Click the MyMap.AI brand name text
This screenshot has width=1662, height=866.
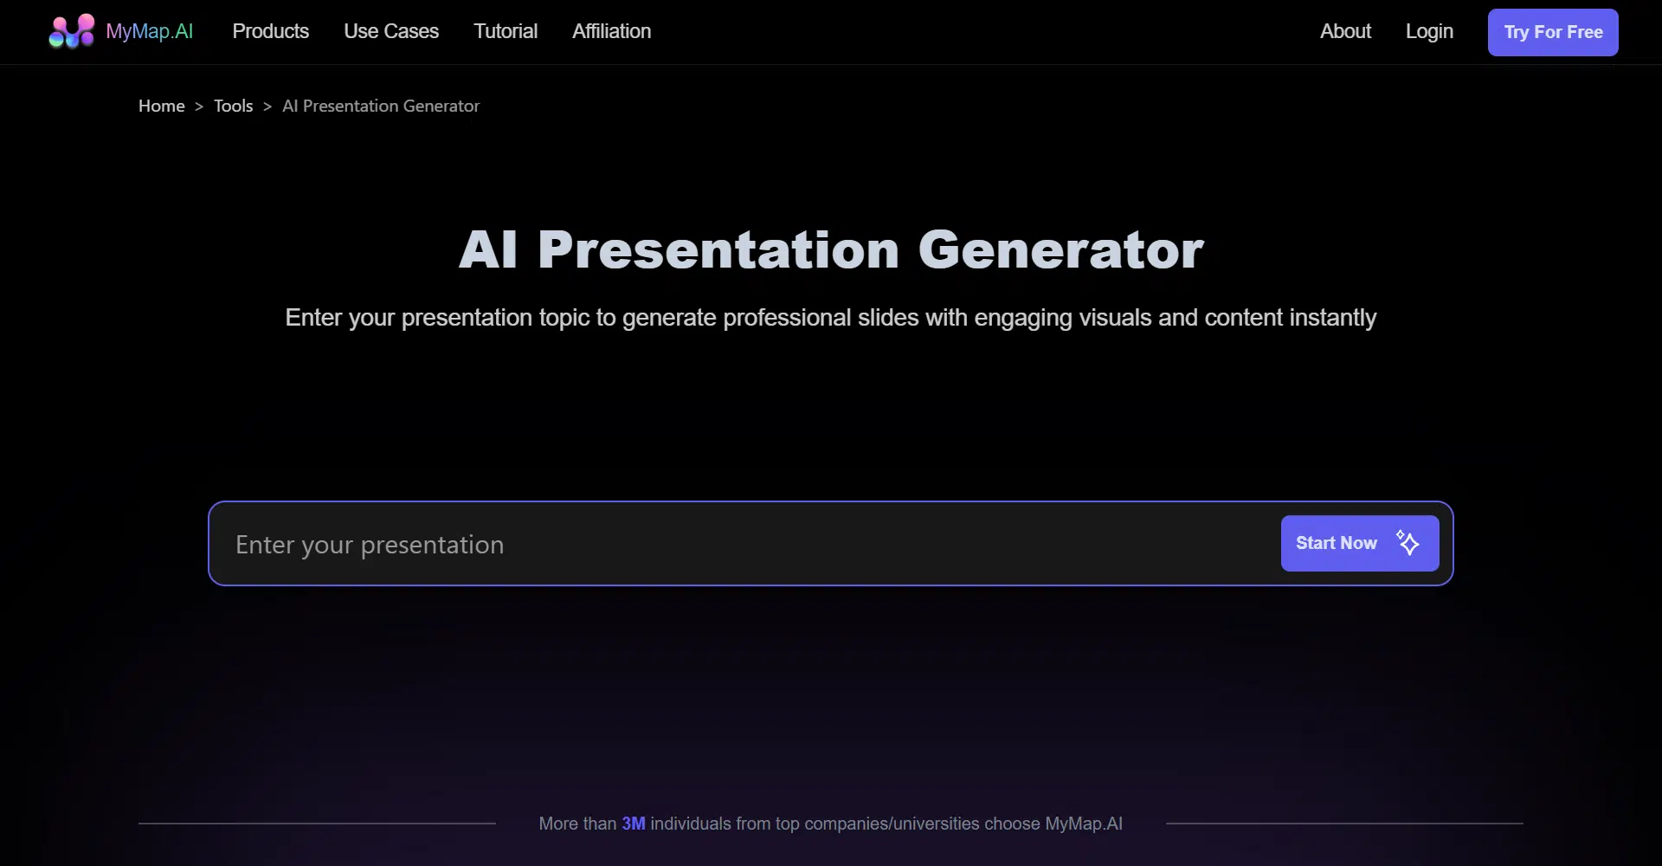[x=149, y=32]
